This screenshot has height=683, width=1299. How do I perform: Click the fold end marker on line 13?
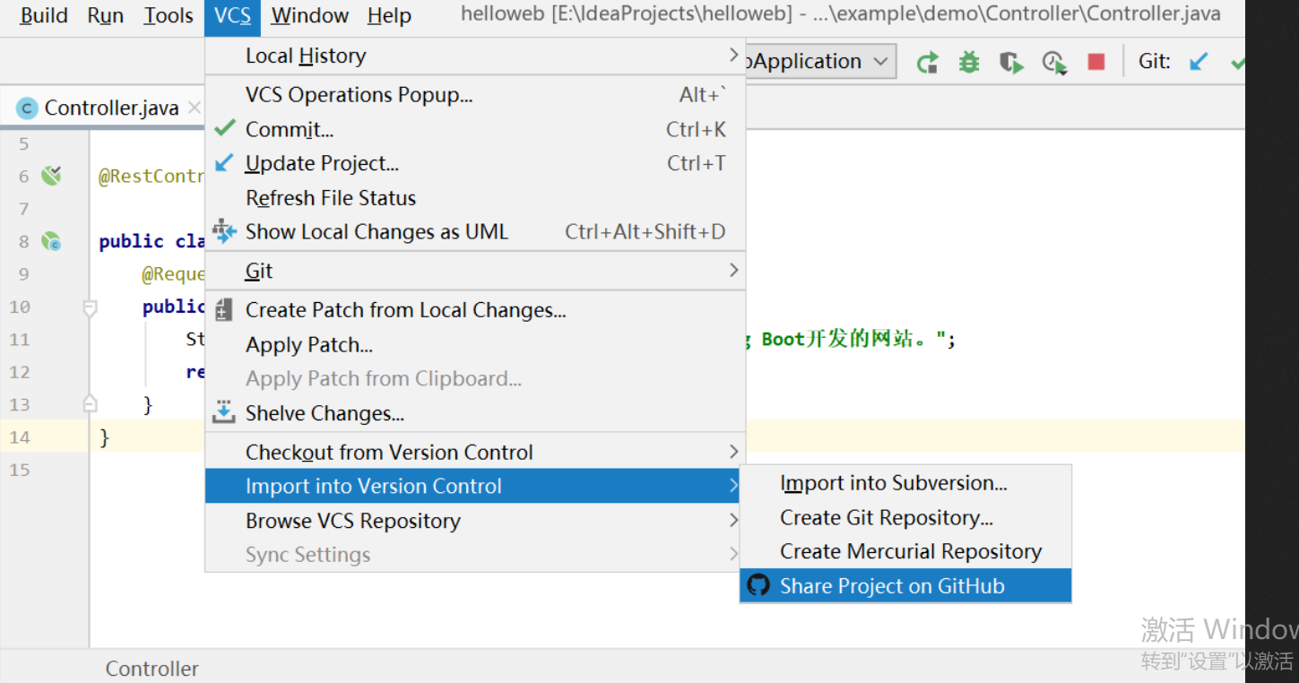[90, 404]
